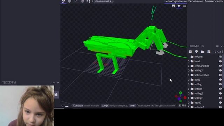Click the outliner toolbar three-dot menu
This screenshot has width=224, height=126.
click(x=223, y=52)
